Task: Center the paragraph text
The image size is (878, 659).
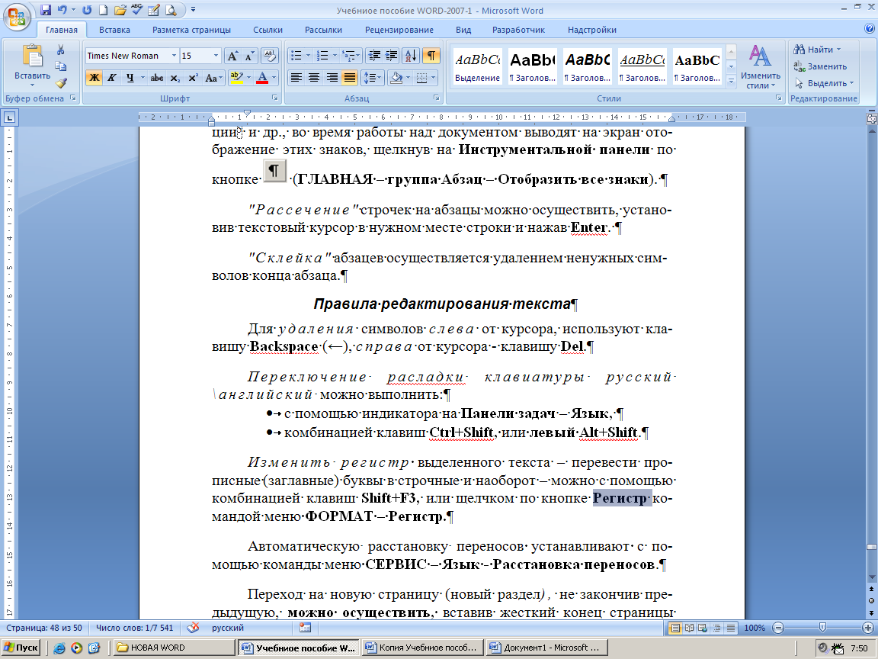Action: click(x=314, y=78)
